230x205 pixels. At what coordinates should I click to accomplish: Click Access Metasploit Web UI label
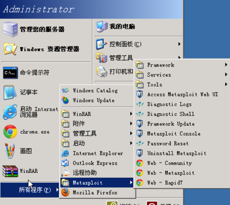pyautogui.click(x=183, y=94)
